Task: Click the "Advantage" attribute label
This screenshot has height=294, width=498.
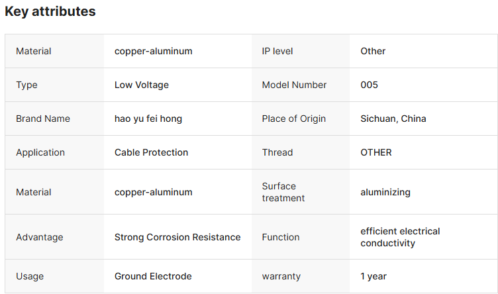Action: (x=40, y=237)
